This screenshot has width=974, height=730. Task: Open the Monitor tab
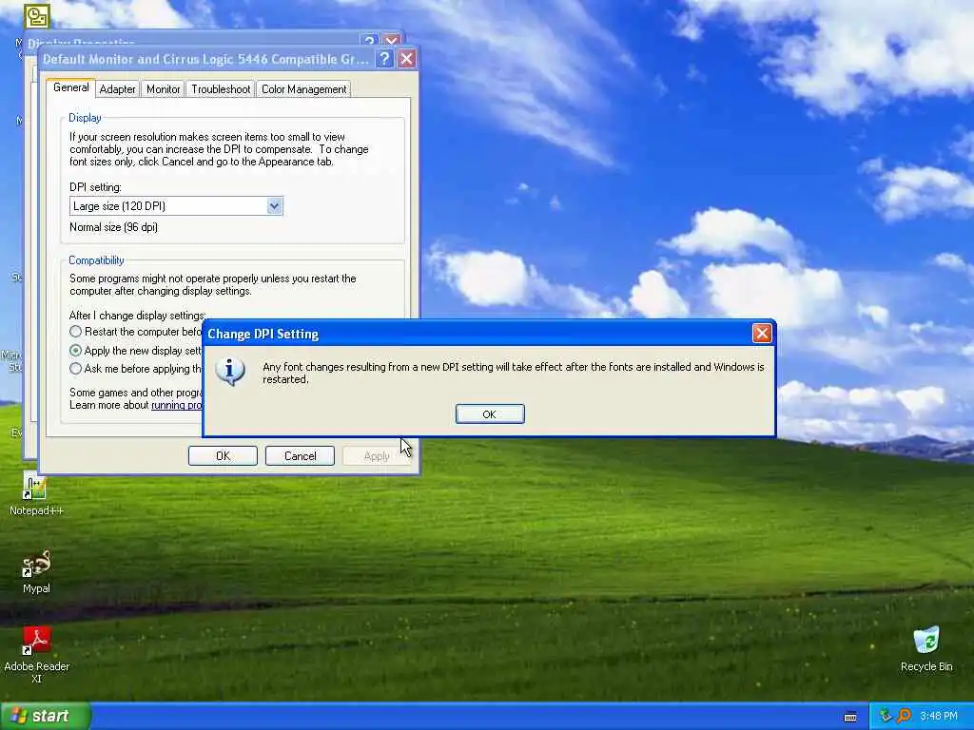[163, 89]
